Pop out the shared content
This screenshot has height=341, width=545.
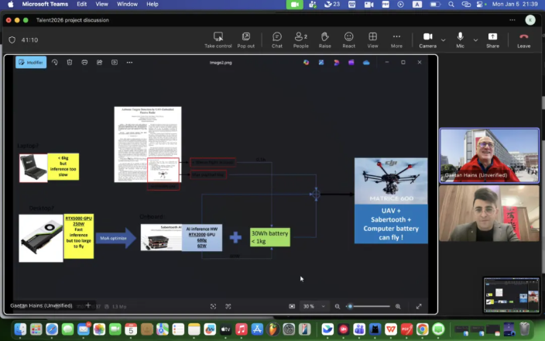pyautogui.click(x=246, y=40)
